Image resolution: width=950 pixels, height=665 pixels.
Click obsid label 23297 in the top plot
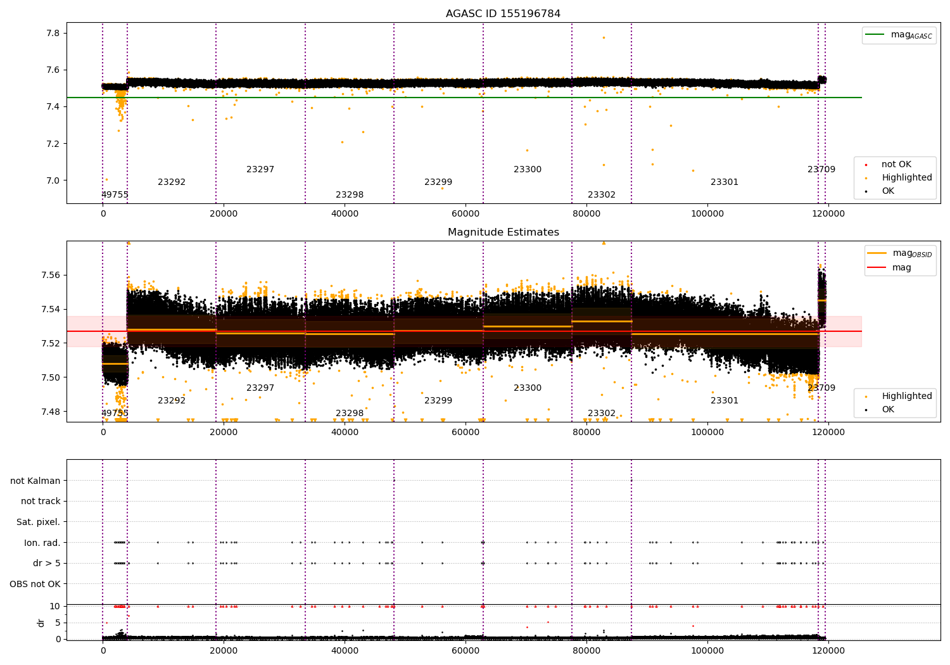click(260, 170)
